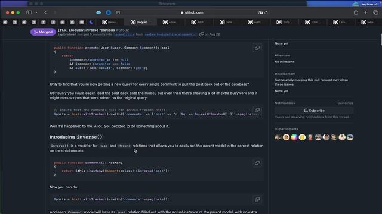Switch to the 'Relea...' tab
382x214 pixels.
click(x=110, y=22)
